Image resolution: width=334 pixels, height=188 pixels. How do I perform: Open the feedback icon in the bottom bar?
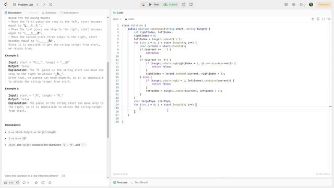point(50,183)
